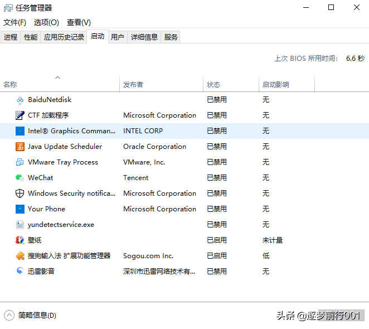
Task: Open the 选项(O) menu
Action: 46,22
